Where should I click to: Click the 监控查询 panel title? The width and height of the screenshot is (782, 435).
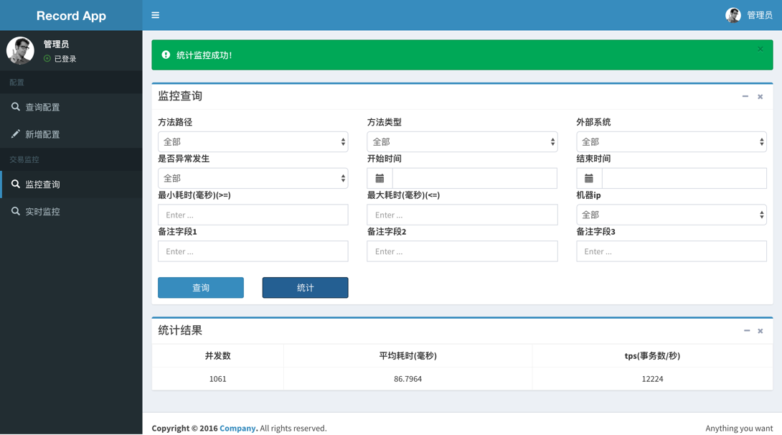tap(180, 95)
